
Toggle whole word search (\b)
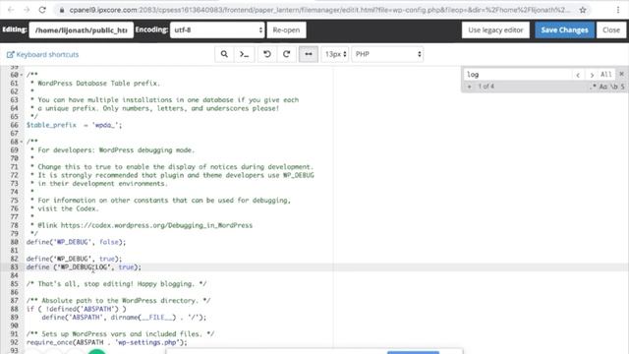point(613,87)
